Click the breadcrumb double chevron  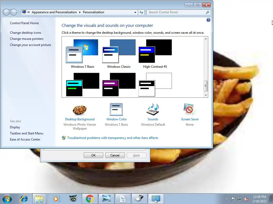pyautogui.click(x=29, y=12)
